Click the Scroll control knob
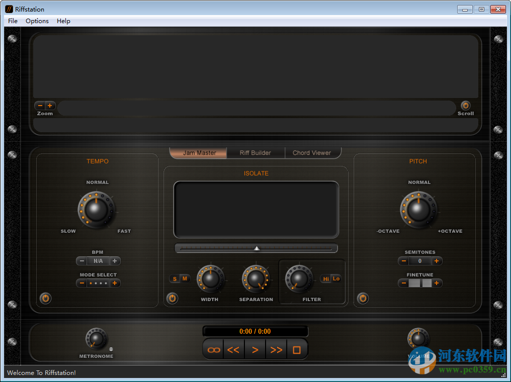This screenshot has width=511, height=382. (465, 106)
